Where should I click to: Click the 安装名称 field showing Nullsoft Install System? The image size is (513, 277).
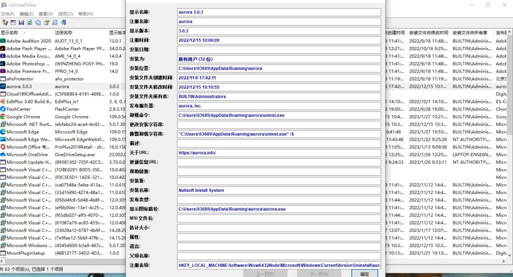(x=279, y=190)
